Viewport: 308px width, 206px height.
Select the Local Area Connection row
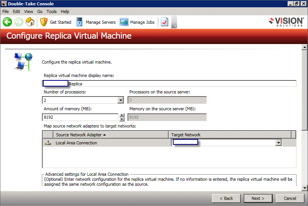click(169, 143)
